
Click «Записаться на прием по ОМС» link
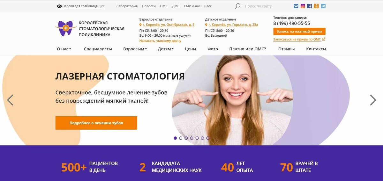pyautogui.click(x=299, y=40)
